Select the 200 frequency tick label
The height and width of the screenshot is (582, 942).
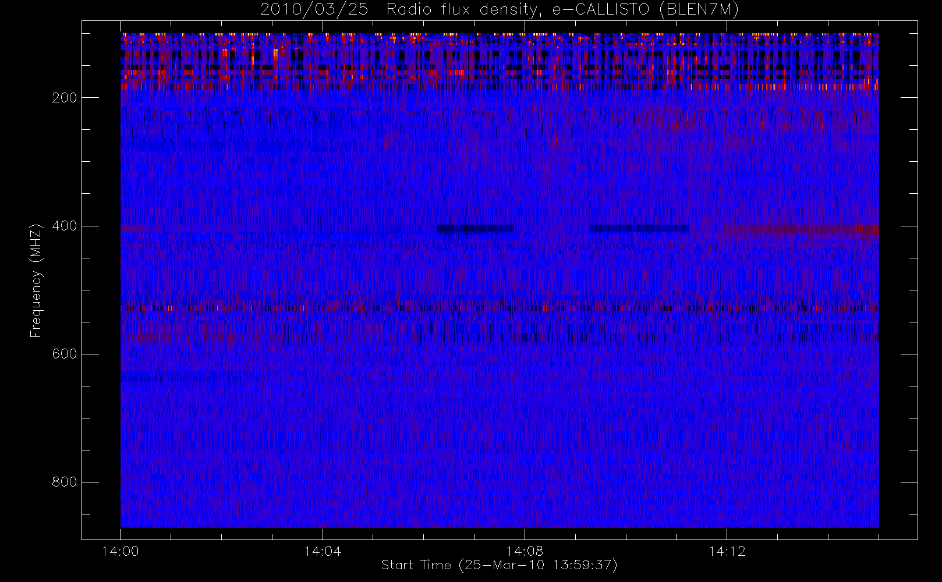(x=65, y=98)
